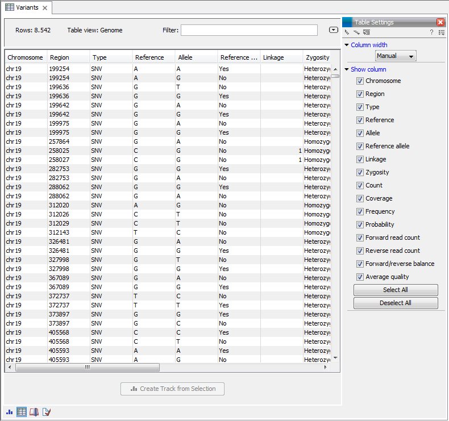Collapse the Show column section

347,69
